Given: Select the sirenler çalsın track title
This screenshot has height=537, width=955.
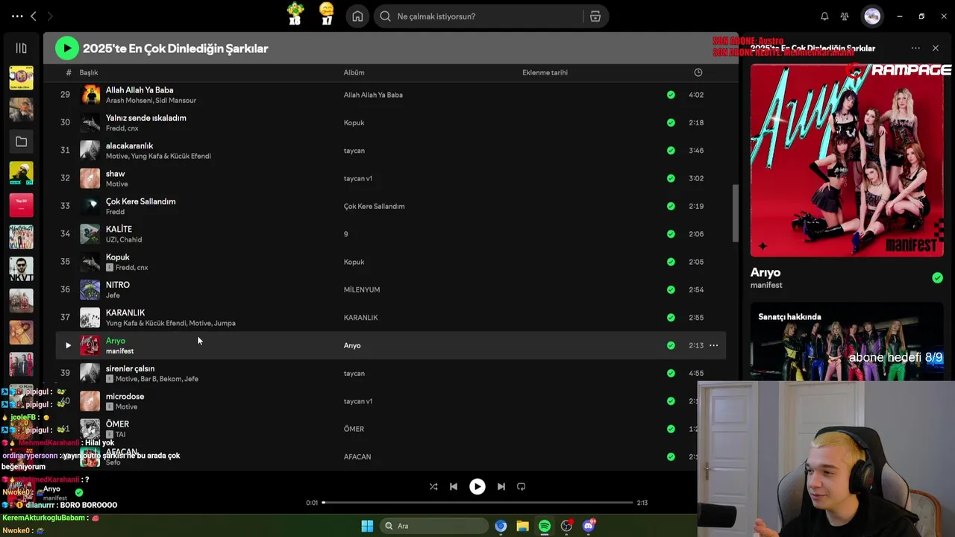Looking at the screenshot, I should coord(130,368).
